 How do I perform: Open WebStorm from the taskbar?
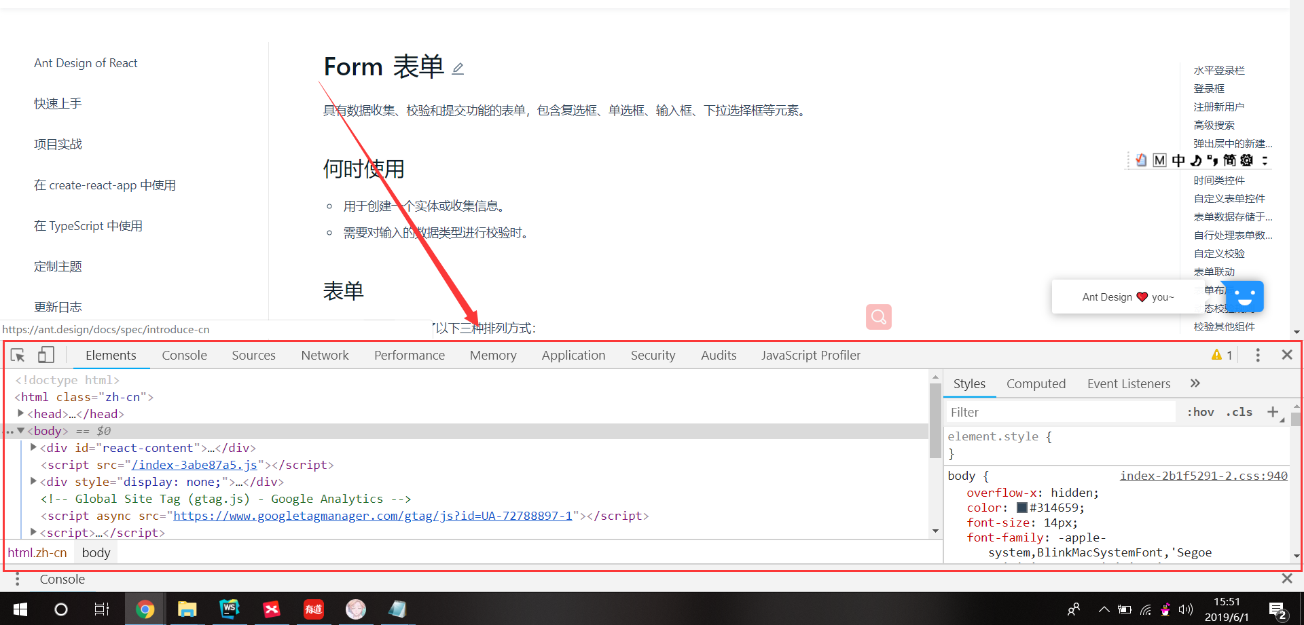(230, 609)
